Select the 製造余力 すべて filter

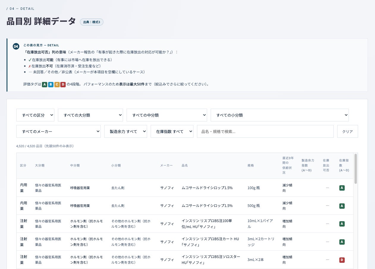(126, 131)
